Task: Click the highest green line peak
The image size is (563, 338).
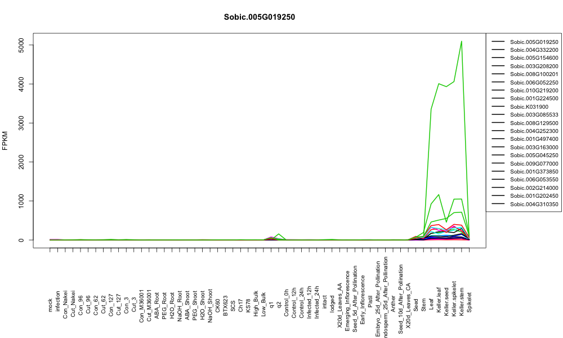Action: click(x=462, y=41)
